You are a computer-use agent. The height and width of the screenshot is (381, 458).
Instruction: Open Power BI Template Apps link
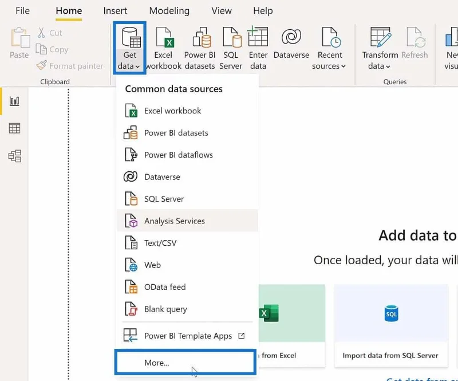tap(187, 335)
